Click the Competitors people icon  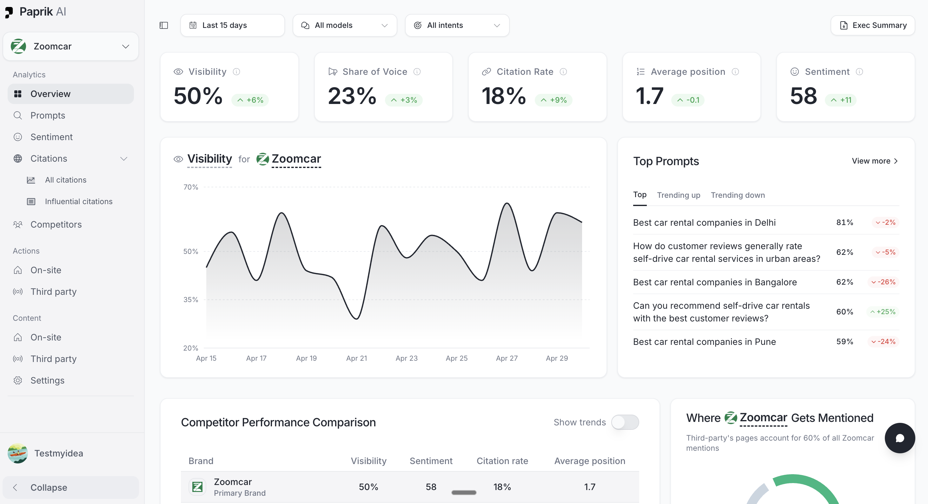point(18,224)
